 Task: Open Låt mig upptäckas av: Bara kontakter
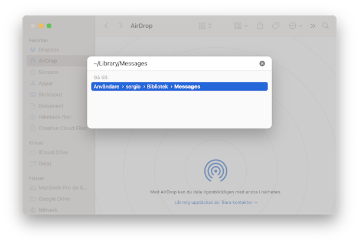click(x=216, y=202)
